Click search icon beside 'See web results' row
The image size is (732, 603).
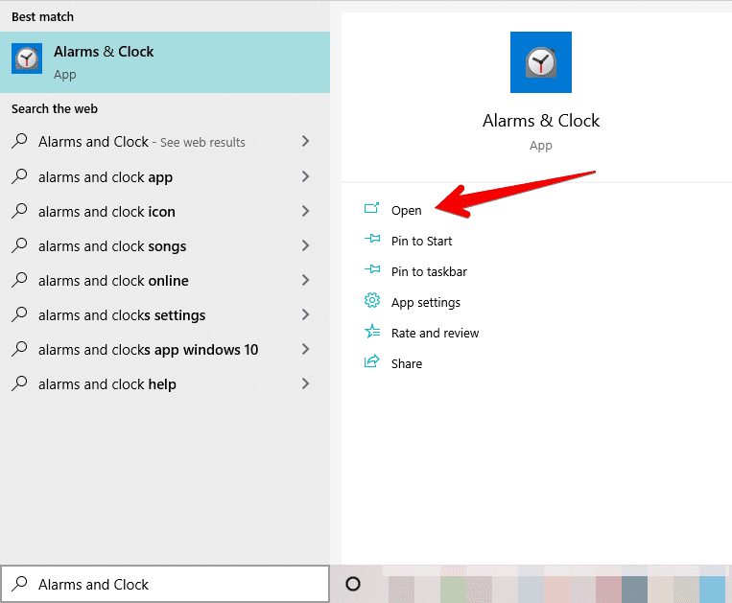tap(19, 141)
